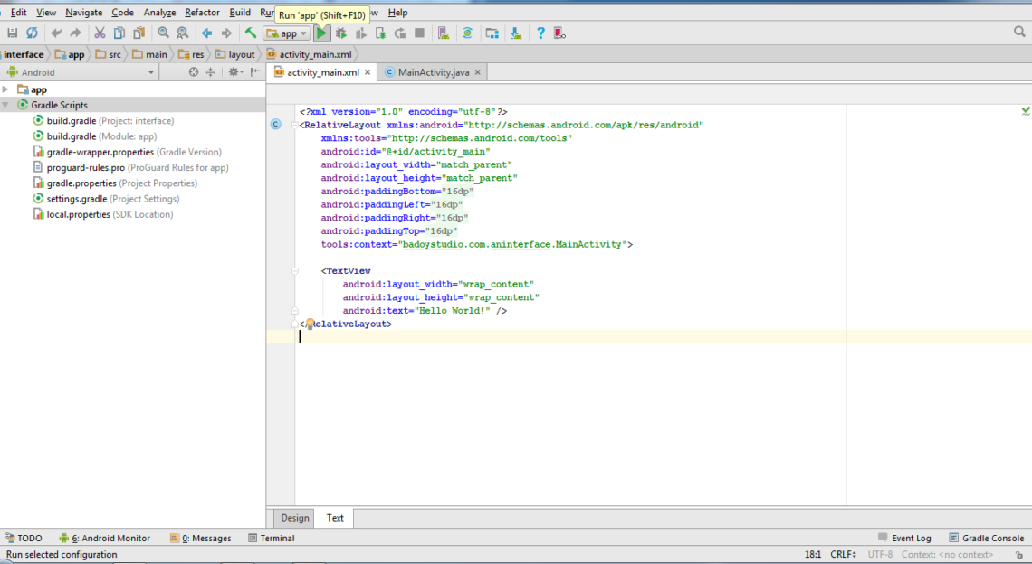Open gradle-wrapper.properties file in tree
The width and height of the screenshot is (1032, 564).
pyautogui.click(x=100, y=152)
